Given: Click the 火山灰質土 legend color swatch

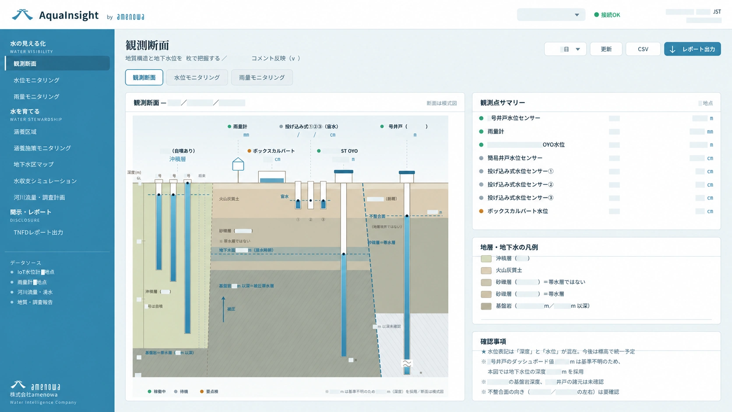Looking at the screenshot, I should click(x=486, y=271).
